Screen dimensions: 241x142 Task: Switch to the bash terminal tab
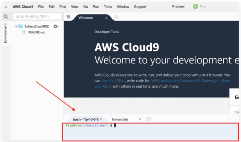click(86, 119)
